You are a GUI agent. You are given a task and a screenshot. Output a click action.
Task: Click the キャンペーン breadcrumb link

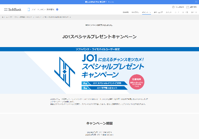click(30, 16)
